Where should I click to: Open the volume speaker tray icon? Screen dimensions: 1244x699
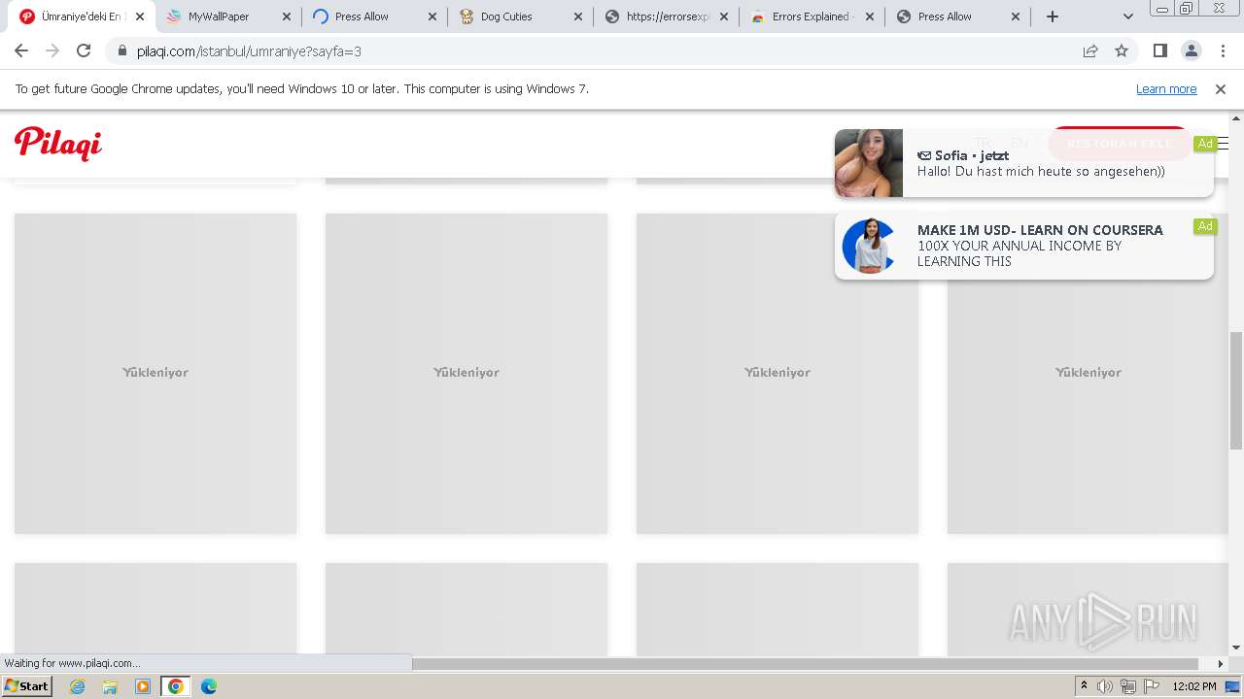1105,686
